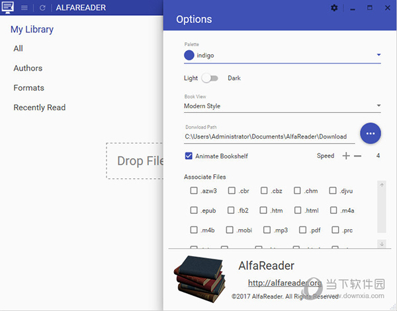Toggle the Light/Dark theme switch

(210, 78)
